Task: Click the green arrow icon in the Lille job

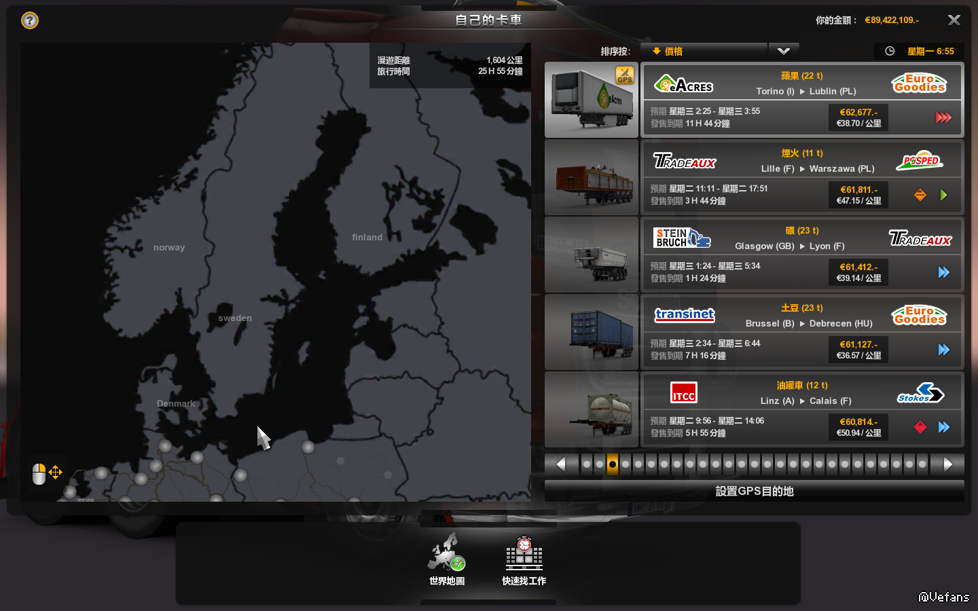Action: (943, 195)
